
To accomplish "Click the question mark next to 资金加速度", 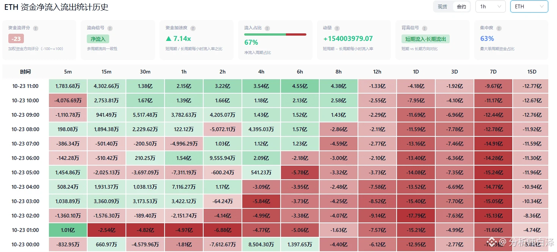I will (x=193, y=28).
